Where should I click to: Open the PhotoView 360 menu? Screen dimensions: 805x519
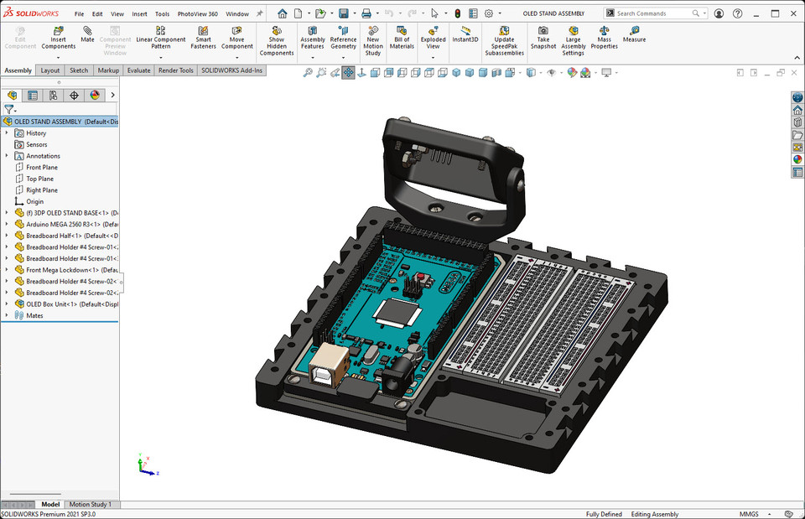tap(197, 13)
